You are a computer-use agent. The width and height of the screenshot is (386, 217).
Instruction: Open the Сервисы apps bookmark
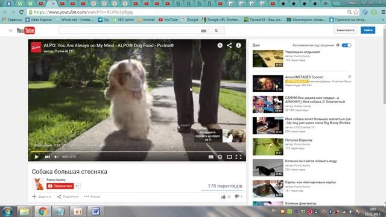pos(12,20)
